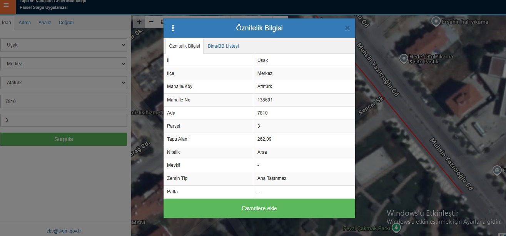Zoom in the map with plus button
The image size is (506, 236).
[139, 22]
